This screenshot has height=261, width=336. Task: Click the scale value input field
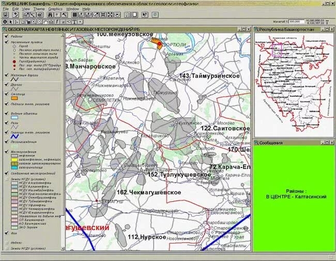pyautogui.click(x=296, y=22)
